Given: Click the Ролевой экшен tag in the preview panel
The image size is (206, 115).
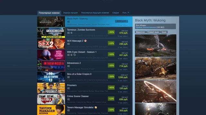Looking at the screenshot, I should coord(153,32).
